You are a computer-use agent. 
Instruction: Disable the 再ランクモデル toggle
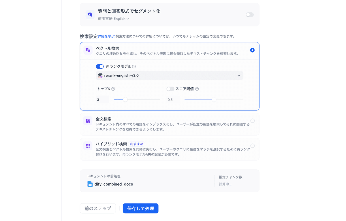pyautogui.click(x=99, y=66)
